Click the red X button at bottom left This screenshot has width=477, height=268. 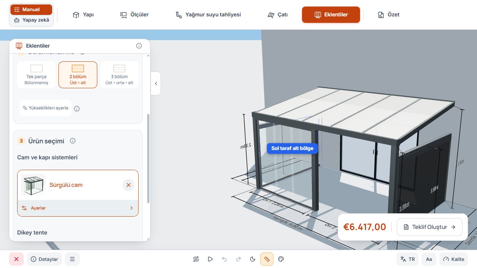pos(16,259)
